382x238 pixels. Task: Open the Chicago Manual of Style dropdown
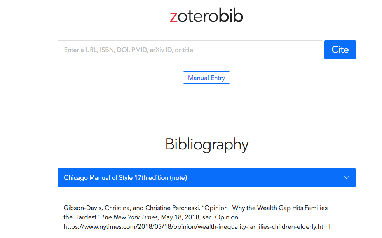click(x=207, y=177)
